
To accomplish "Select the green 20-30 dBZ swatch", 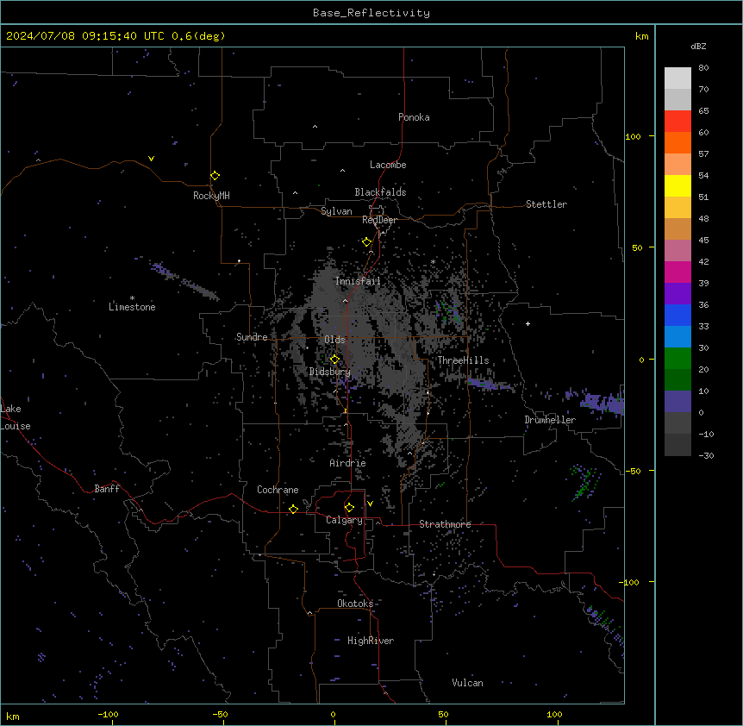I will click(677, 359).
